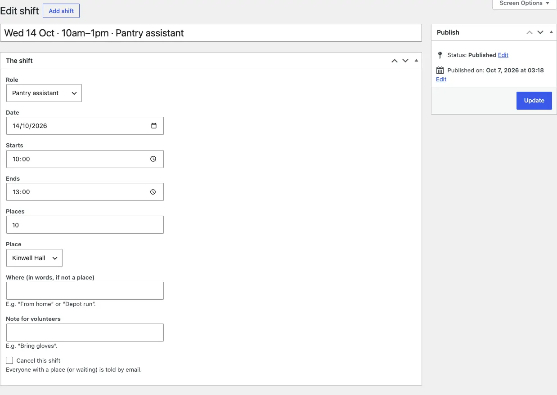Move The shift panel down

click(405, 61)
